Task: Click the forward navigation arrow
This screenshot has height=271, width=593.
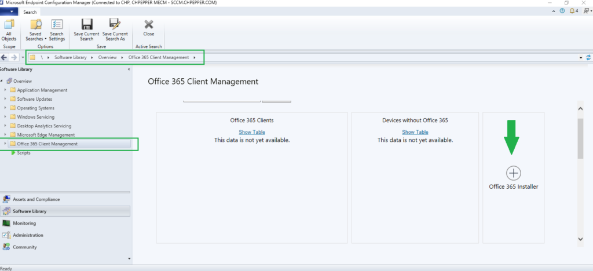Action: point(14,57)
